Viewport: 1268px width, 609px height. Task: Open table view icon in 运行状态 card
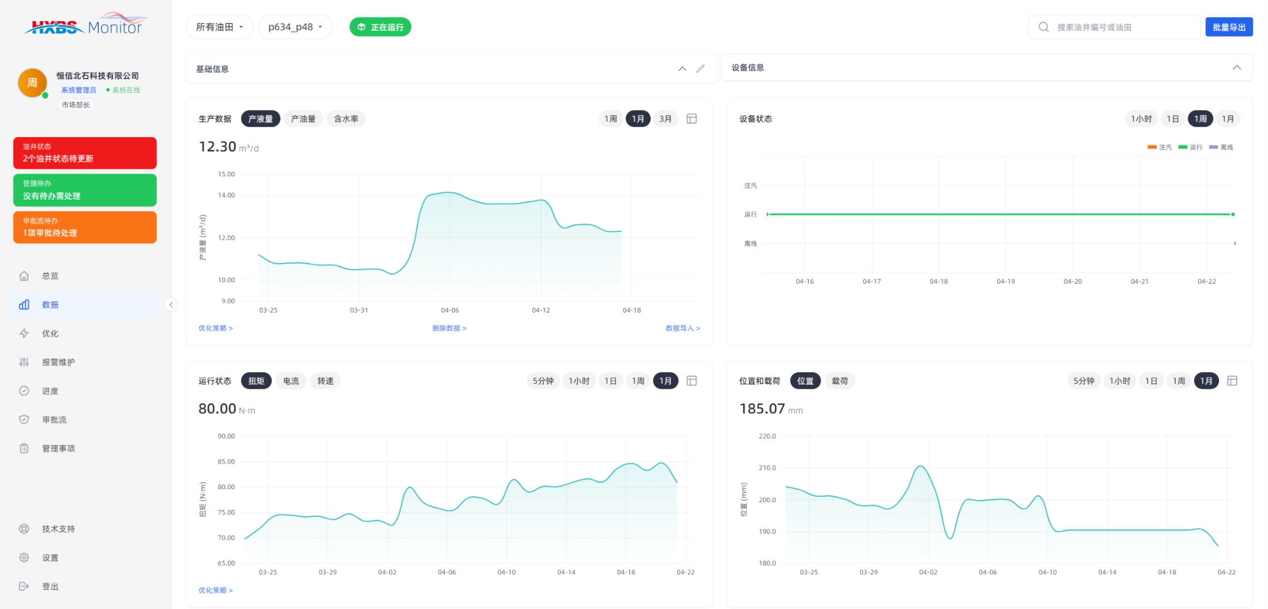click(x=691, y=381)
